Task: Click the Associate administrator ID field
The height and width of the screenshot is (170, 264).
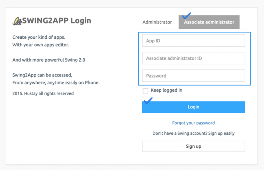Action: (193, 58)
